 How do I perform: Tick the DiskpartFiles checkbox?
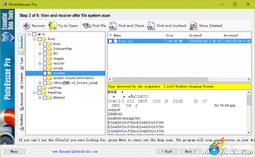45,49
